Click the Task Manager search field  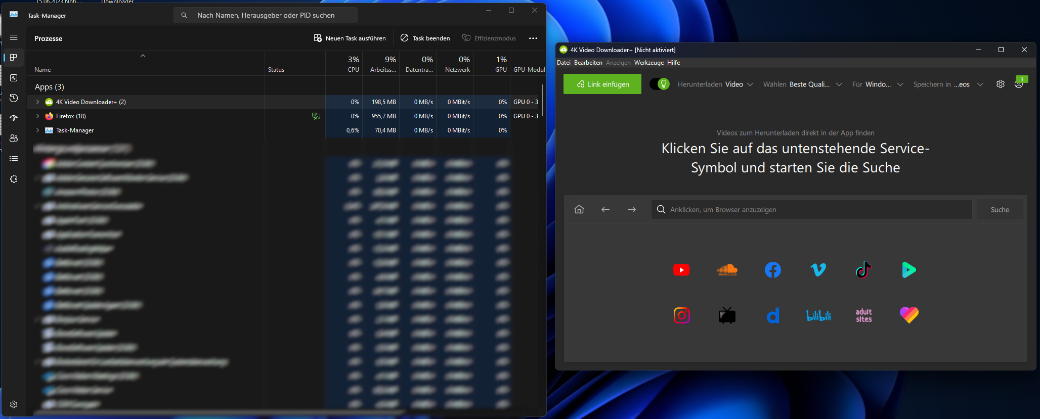266,15
